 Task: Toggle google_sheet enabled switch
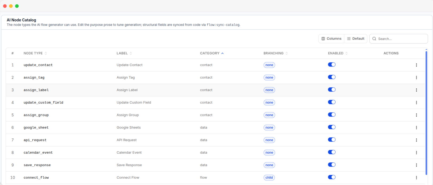[x=332, y=127]
